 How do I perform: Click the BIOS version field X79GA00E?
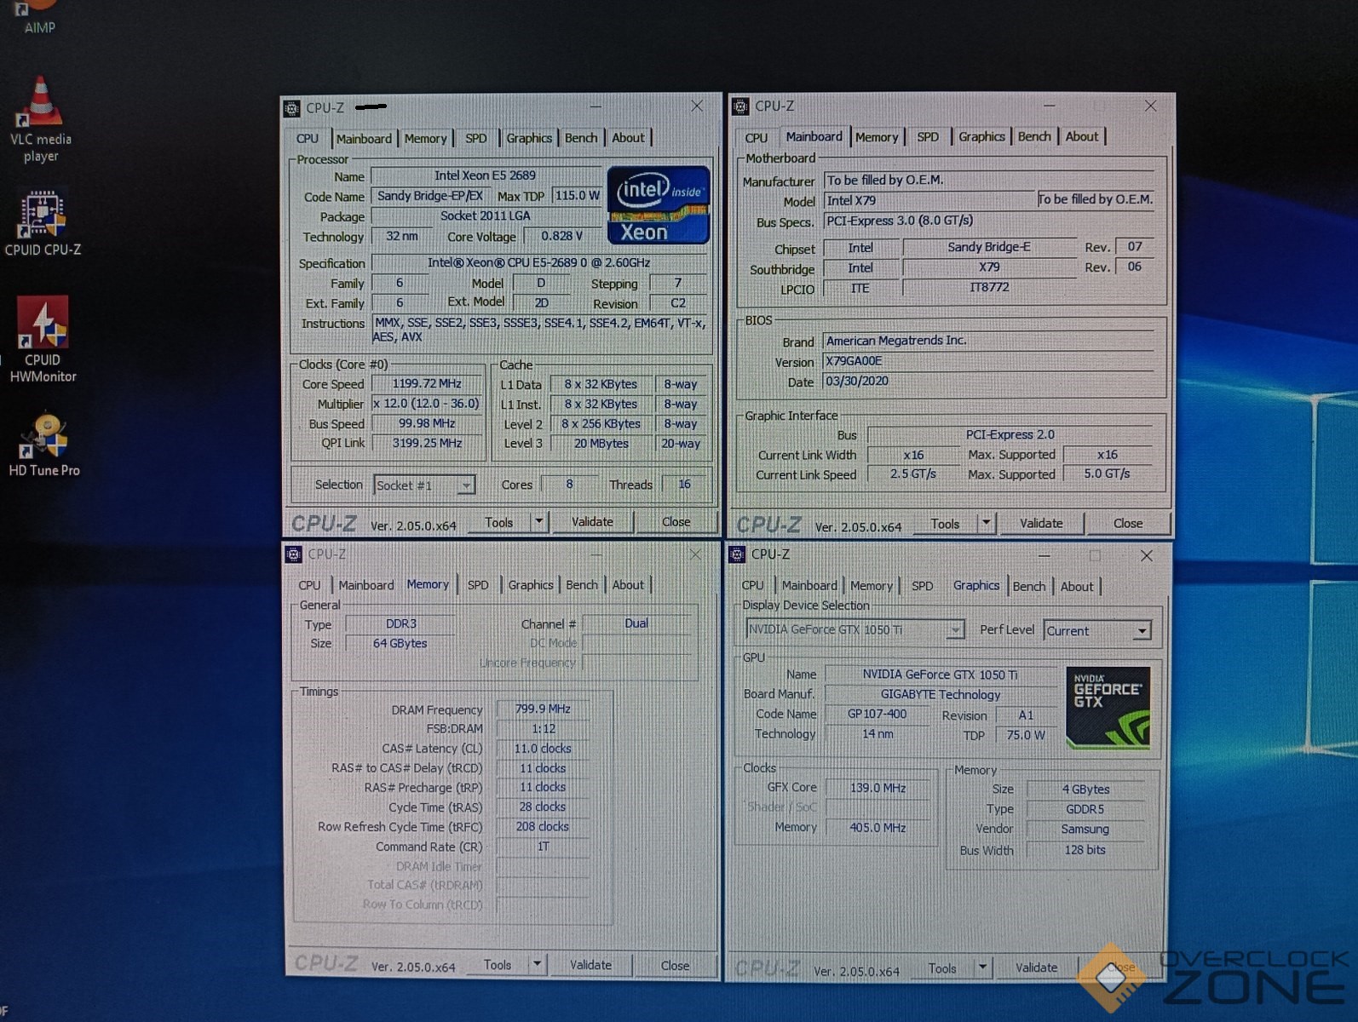(988, 361)
